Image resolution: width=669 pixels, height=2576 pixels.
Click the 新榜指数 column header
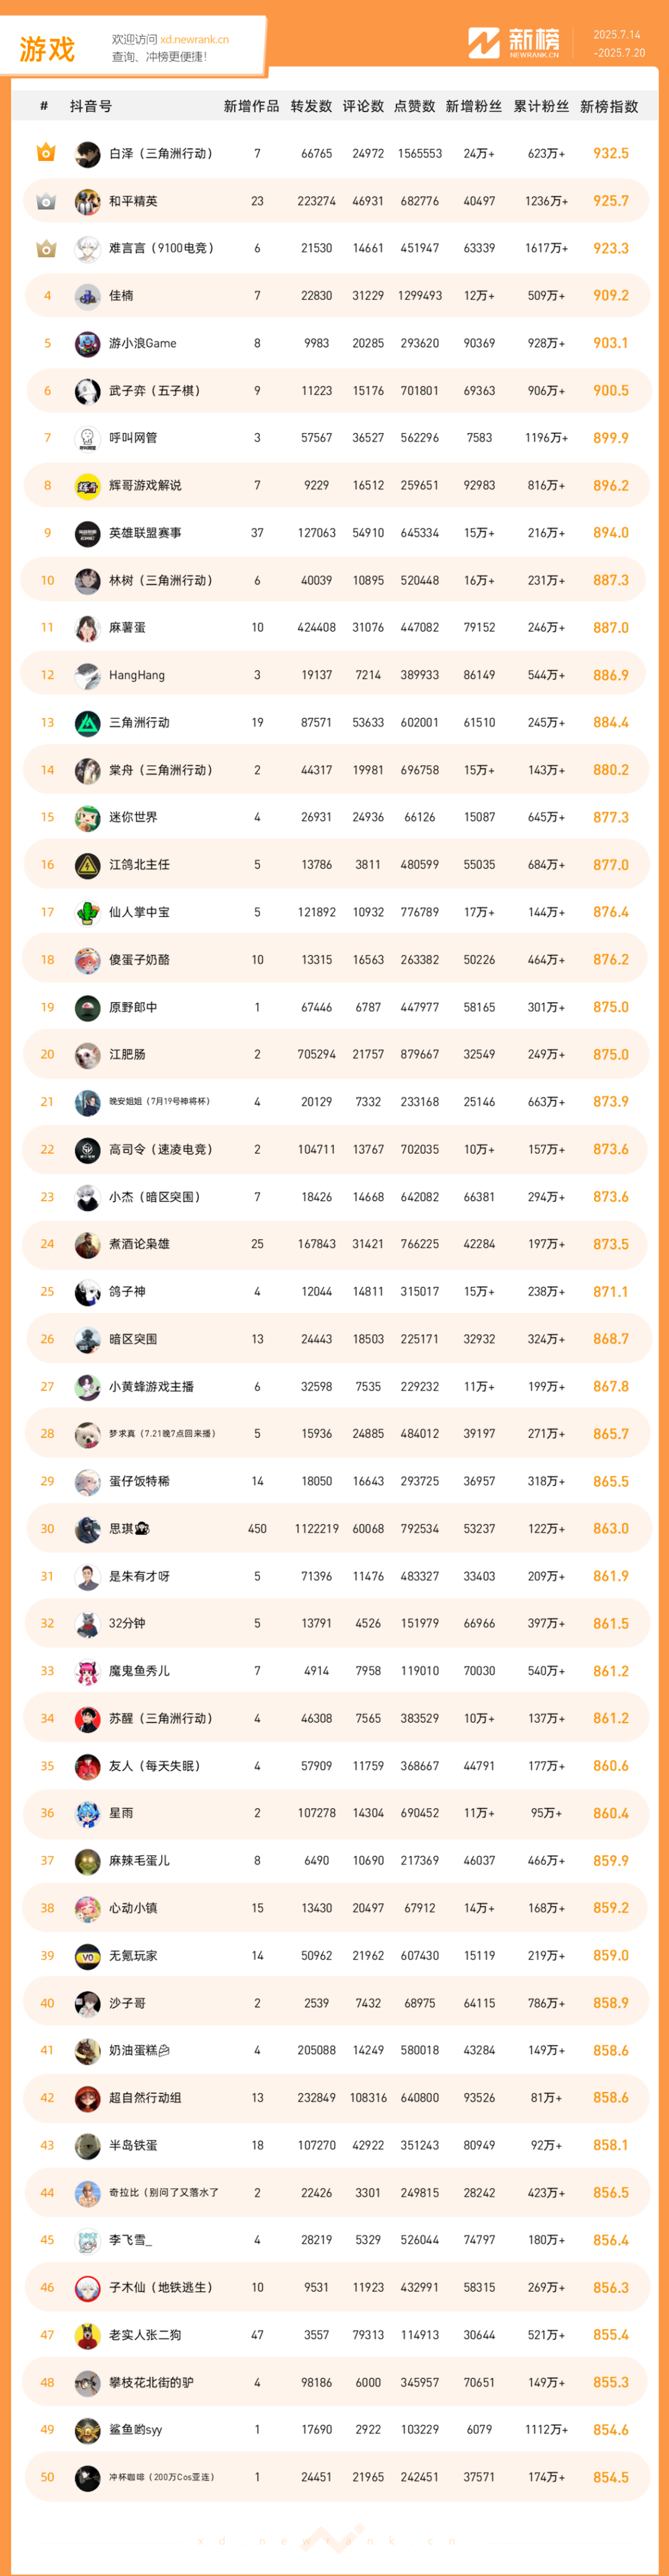[x=609, y=106]
